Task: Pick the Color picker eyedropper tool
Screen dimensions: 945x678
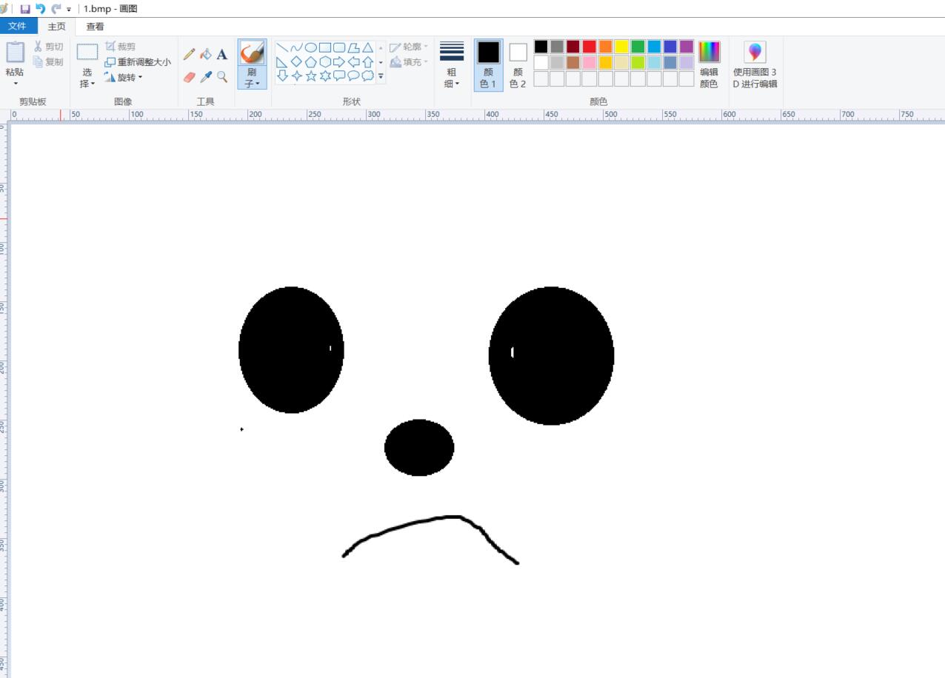Action: tap(206, 77)
